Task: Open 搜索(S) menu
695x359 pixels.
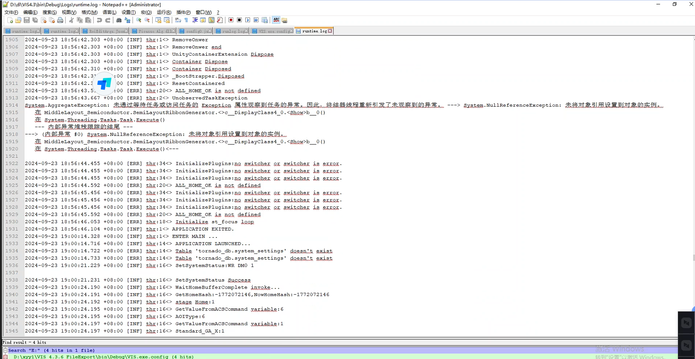Action: [x=49, y=12]
